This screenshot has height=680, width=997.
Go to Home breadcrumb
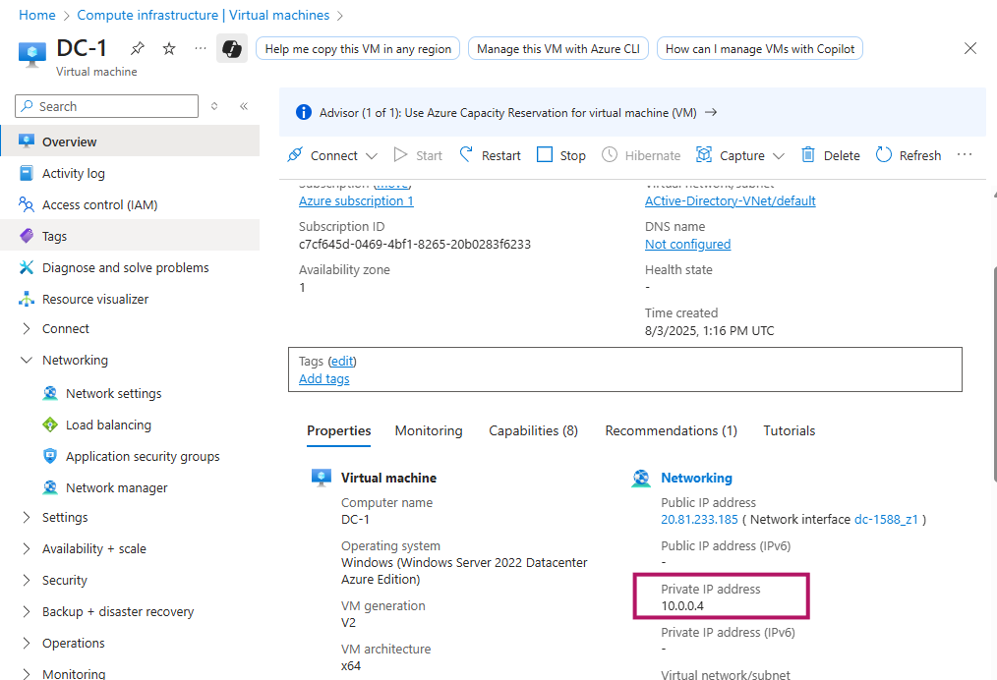pyautogui.click(x=37, y=16)
